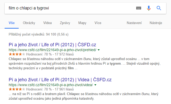Click the rating stars with 17 972 hlasů

click(17, 54)
